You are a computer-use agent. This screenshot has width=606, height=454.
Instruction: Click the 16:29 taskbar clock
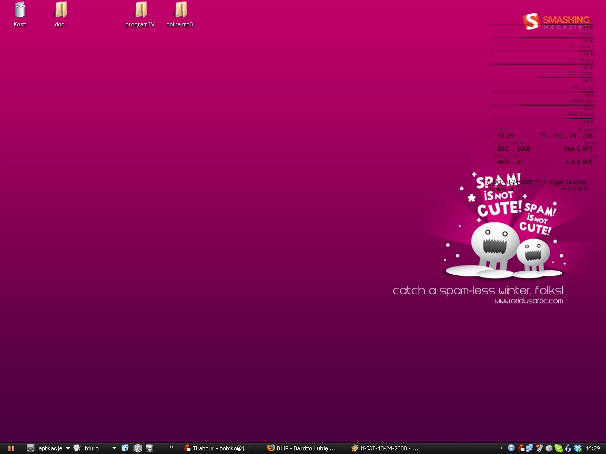593,448
